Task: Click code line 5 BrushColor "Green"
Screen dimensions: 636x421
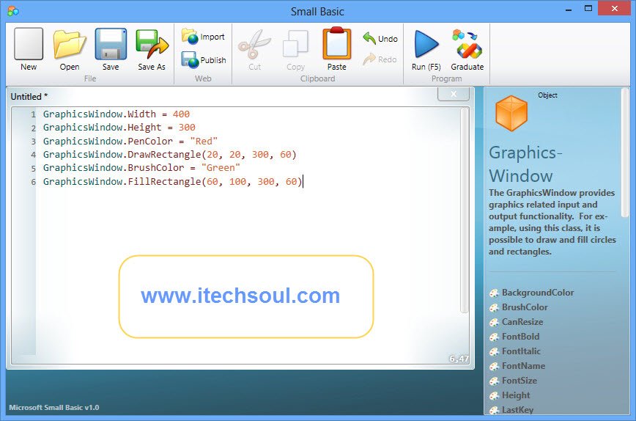Action: tap(141, 168)
